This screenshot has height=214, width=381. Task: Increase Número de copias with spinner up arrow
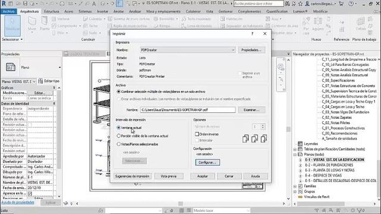pos(263,125)
